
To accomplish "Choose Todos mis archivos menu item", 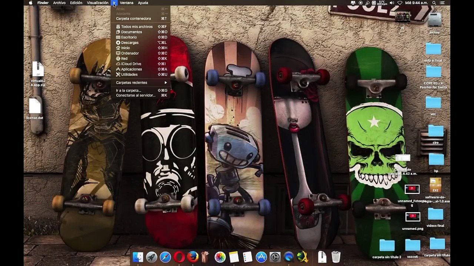I will click(141, 27).
